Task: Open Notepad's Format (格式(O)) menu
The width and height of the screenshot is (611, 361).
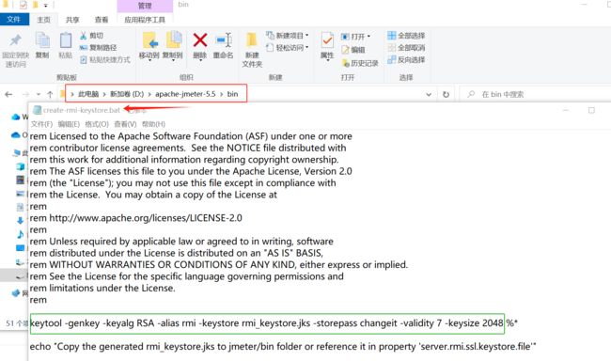Action: (x=97, y=124)
